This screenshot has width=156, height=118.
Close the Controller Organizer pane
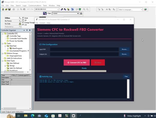30,30
